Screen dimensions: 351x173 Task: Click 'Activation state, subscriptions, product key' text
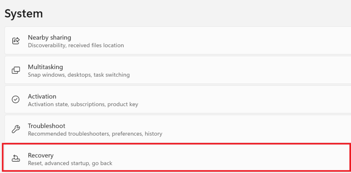(83, 104)
